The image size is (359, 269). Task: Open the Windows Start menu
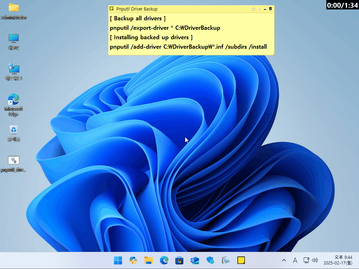[x=118, y=260]
